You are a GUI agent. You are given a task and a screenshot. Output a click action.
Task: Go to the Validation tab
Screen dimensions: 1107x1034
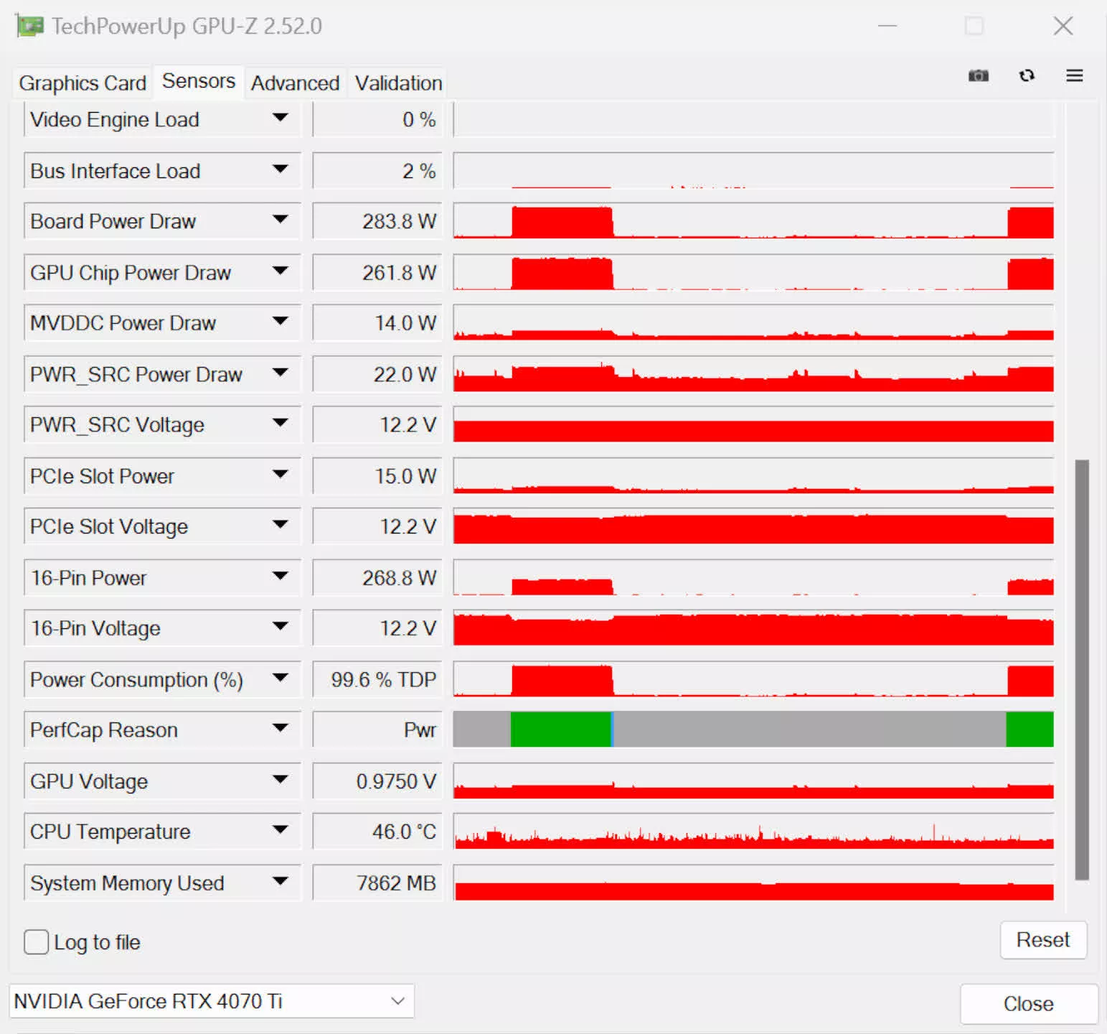(398, 83)
